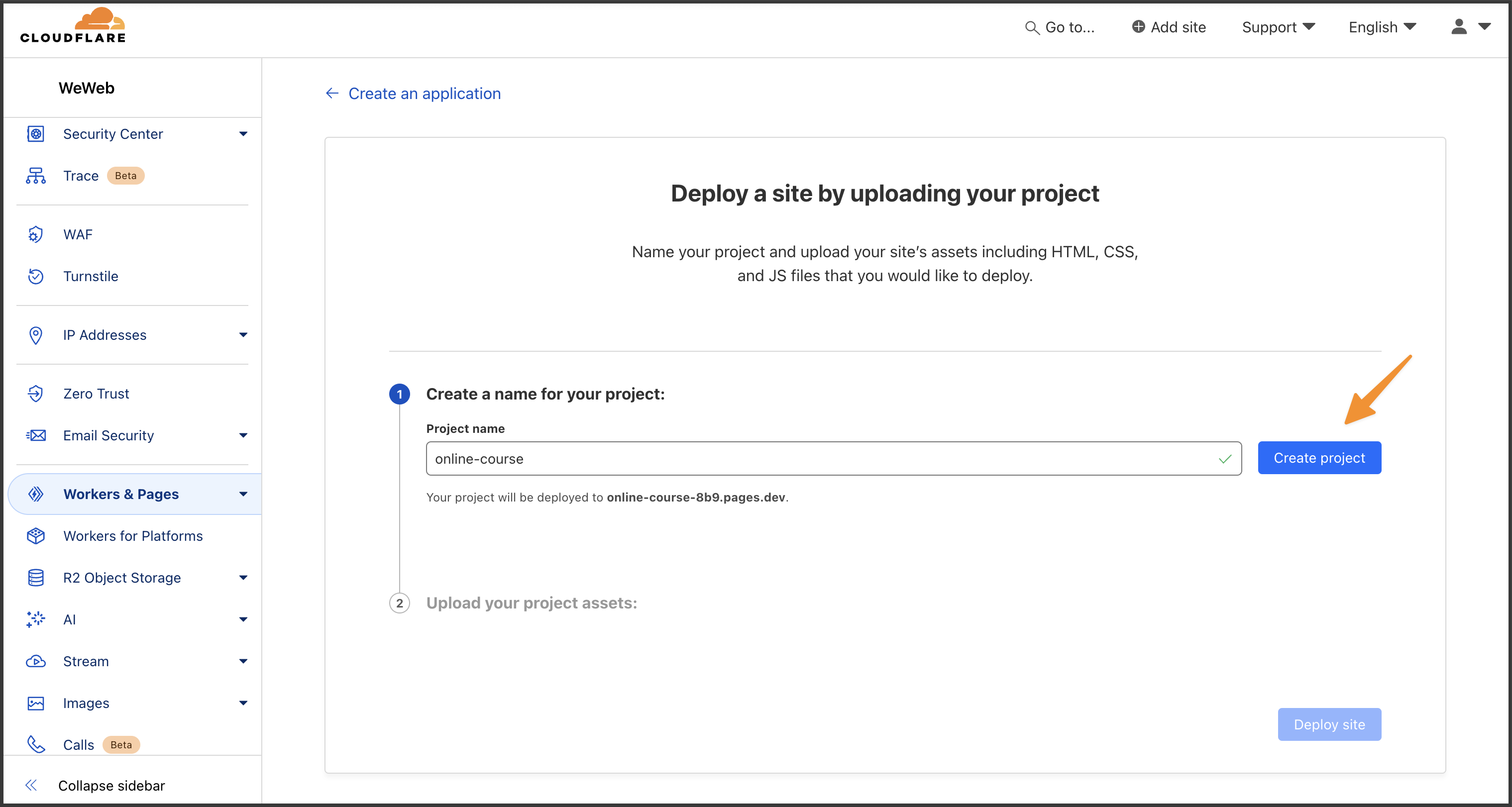Go back via Create an application link

tap(425, 94)
